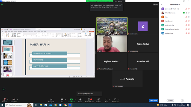This screenshot has width=191, height=107.
Task: Open Breakout Rooms
Action: 89,100
